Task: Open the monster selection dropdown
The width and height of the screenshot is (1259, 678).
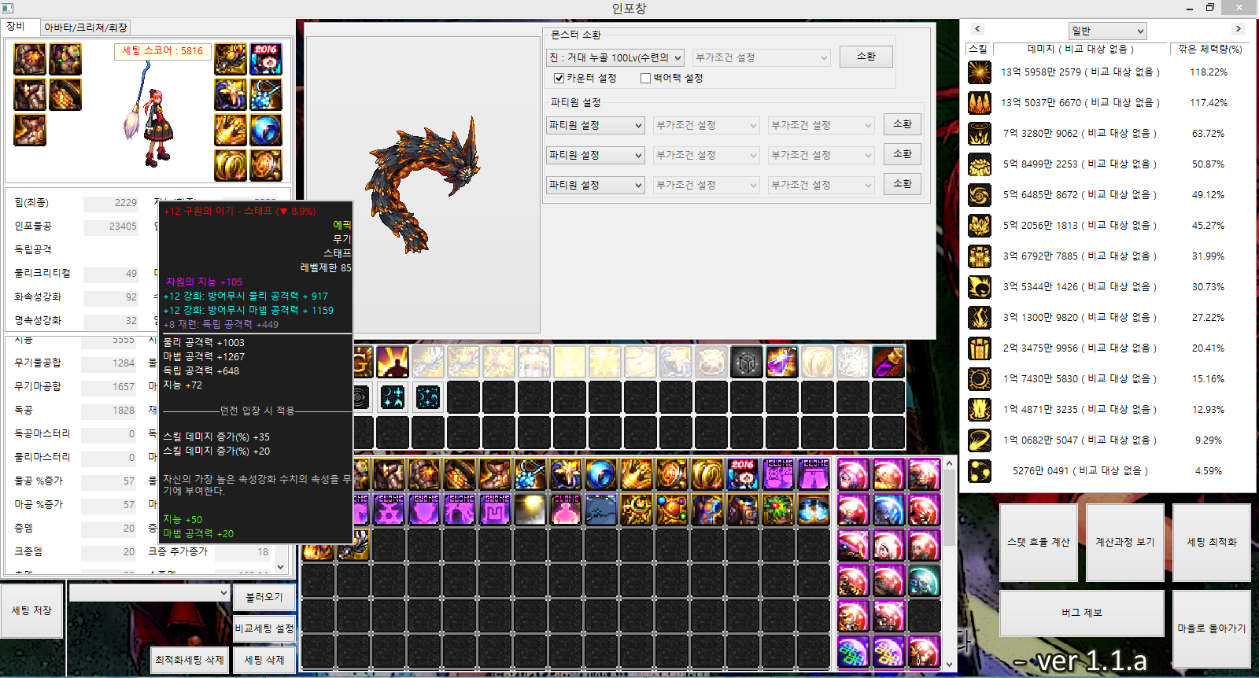Action: [615, 57]
